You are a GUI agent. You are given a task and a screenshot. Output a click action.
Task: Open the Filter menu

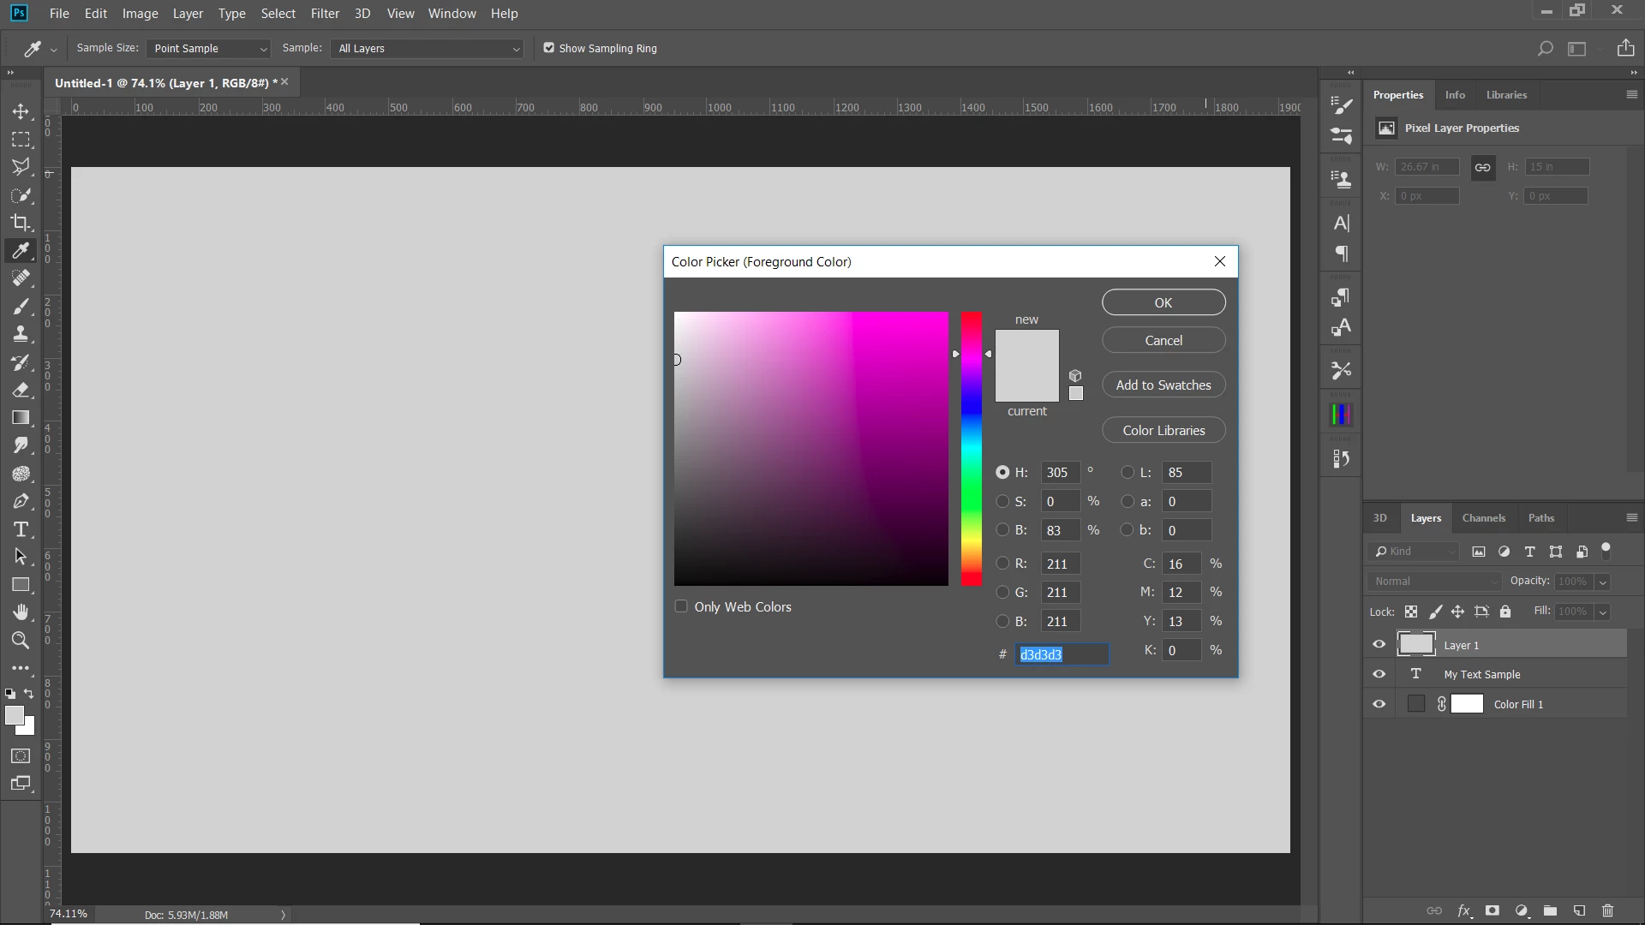coord(325,14)
